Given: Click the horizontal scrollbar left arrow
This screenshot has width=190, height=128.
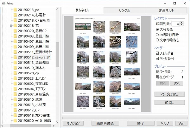Looking at the screenshot, I should 2,125.
